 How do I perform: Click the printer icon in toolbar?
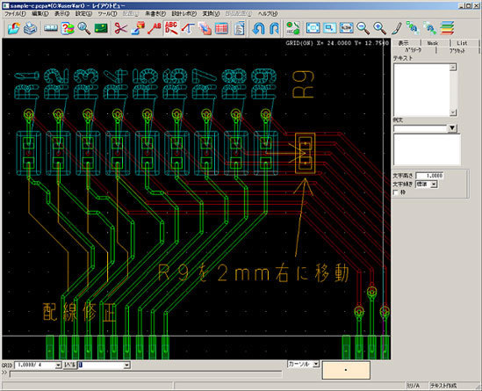pyautogui.click(x=30, y=28)
